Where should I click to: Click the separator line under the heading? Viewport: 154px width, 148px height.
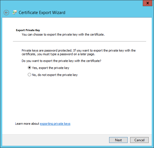[79, 41]
